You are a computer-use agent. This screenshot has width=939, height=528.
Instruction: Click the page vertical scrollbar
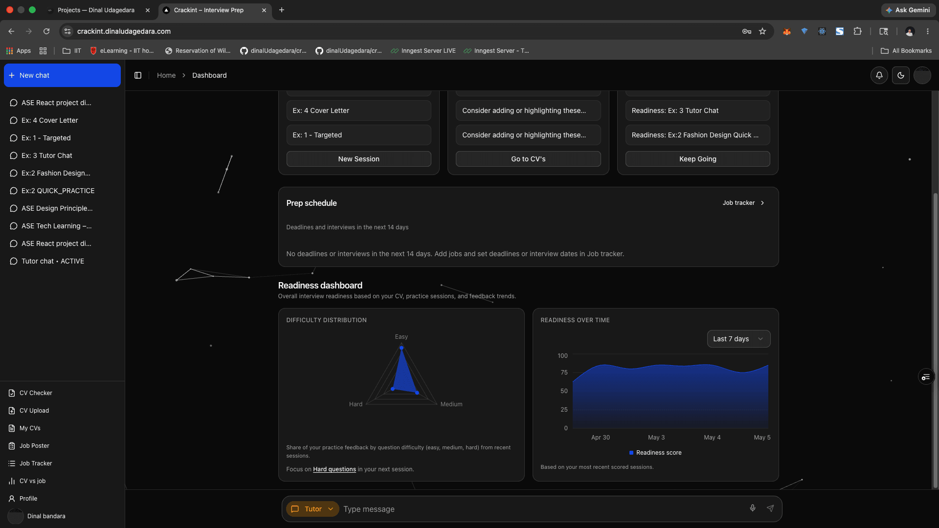pyautogui.click(x=935, y=340)
